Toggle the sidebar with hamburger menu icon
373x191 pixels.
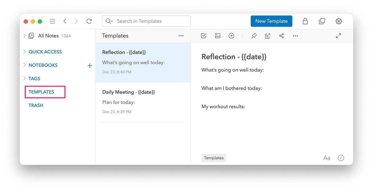coord(52,21)
